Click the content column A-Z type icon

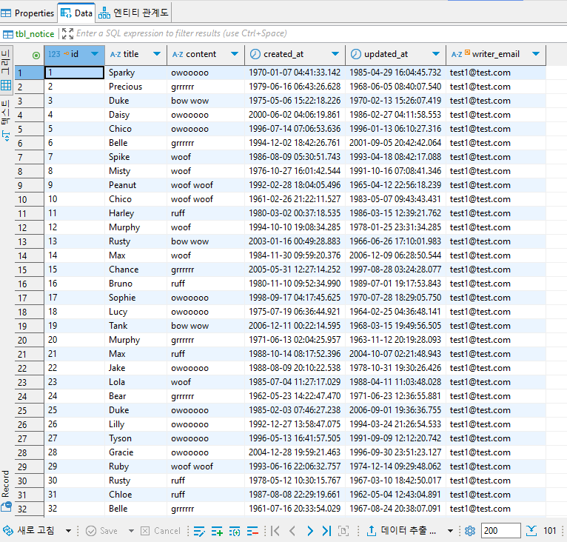[x=178, y=55]
